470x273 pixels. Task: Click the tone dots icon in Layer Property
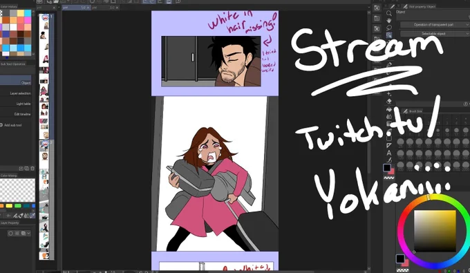tap(17, 233)
